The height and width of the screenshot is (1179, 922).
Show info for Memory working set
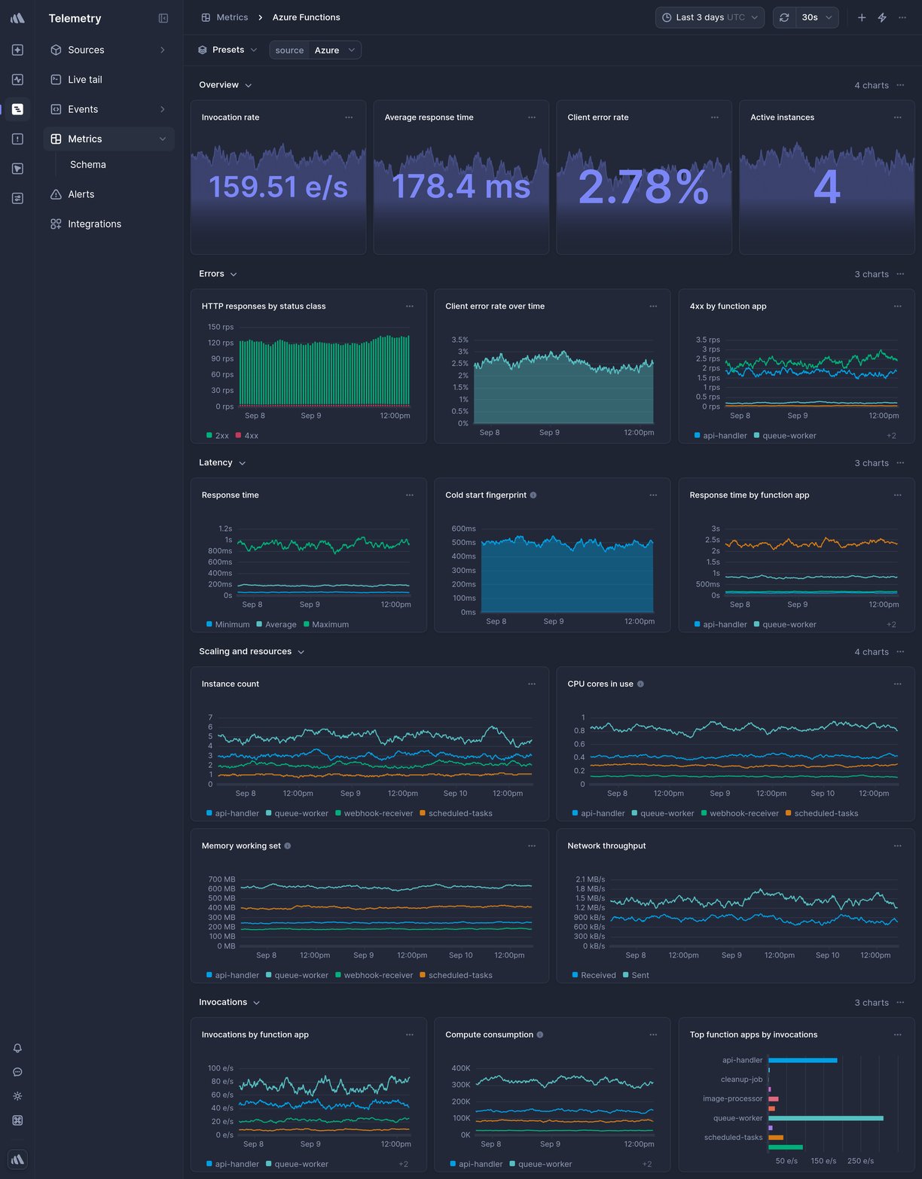click(x=288, y=846)
